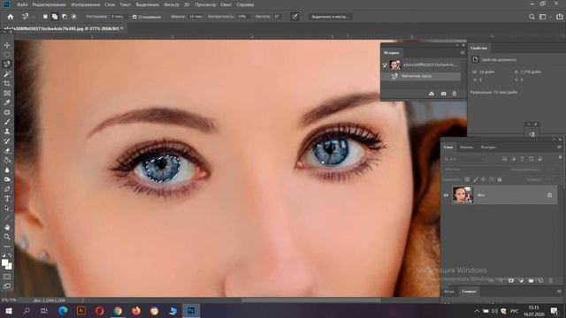Choose Subtract from selection mode
The image size is (566, 318).
point(65,17)
